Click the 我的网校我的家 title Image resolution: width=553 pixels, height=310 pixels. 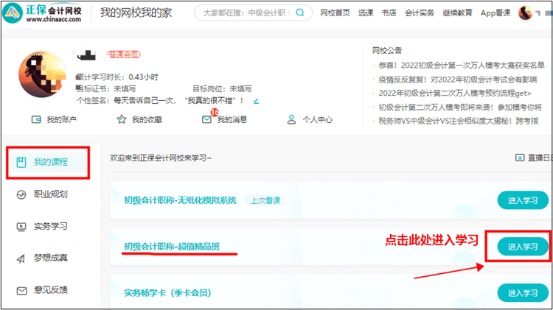tap(136, 13)
